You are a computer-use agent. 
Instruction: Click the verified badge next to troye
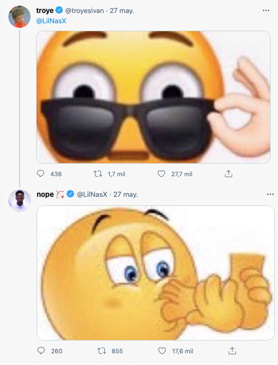[58, 10]
